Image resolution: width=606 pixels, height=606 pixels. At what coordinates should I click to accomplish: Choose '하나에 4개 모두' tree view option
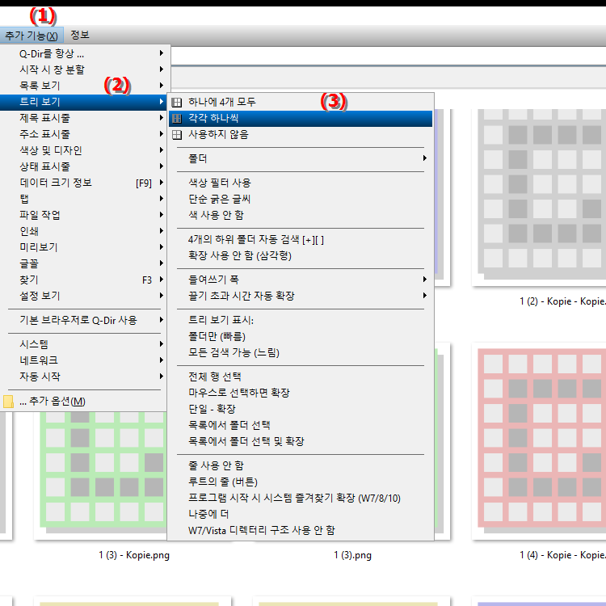click(301, 102)
